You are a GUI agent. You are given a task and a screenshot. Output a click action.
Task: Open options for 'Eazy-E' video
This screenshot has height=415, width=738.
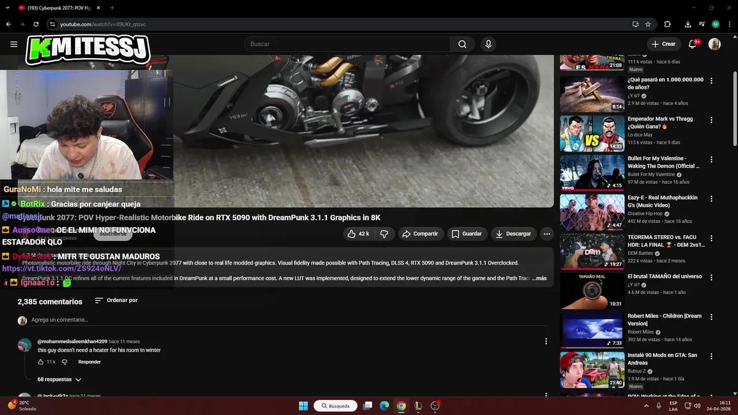(x=711, y=198)
